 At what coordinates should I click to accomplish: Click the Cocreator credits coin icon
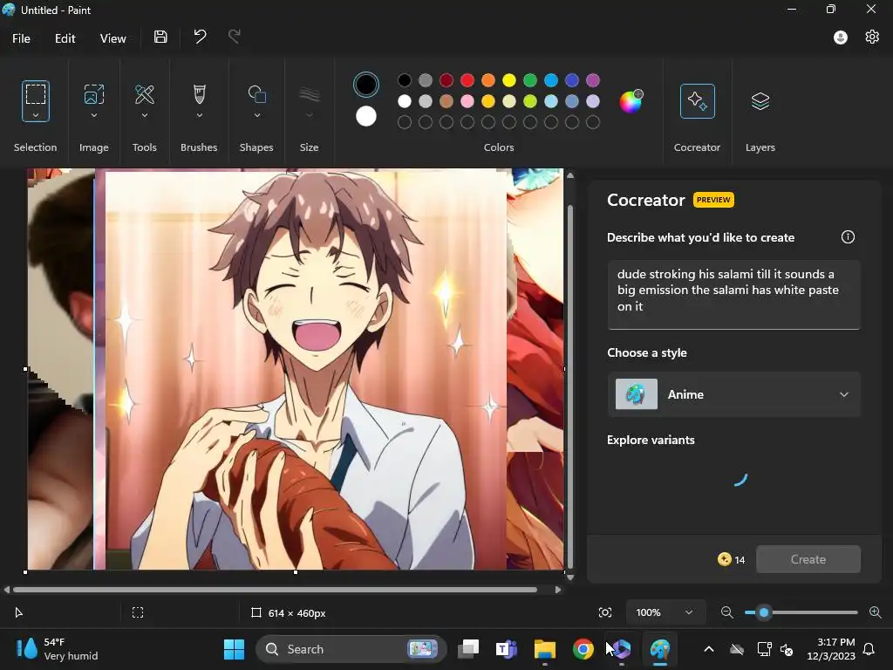tap(724, 559)
